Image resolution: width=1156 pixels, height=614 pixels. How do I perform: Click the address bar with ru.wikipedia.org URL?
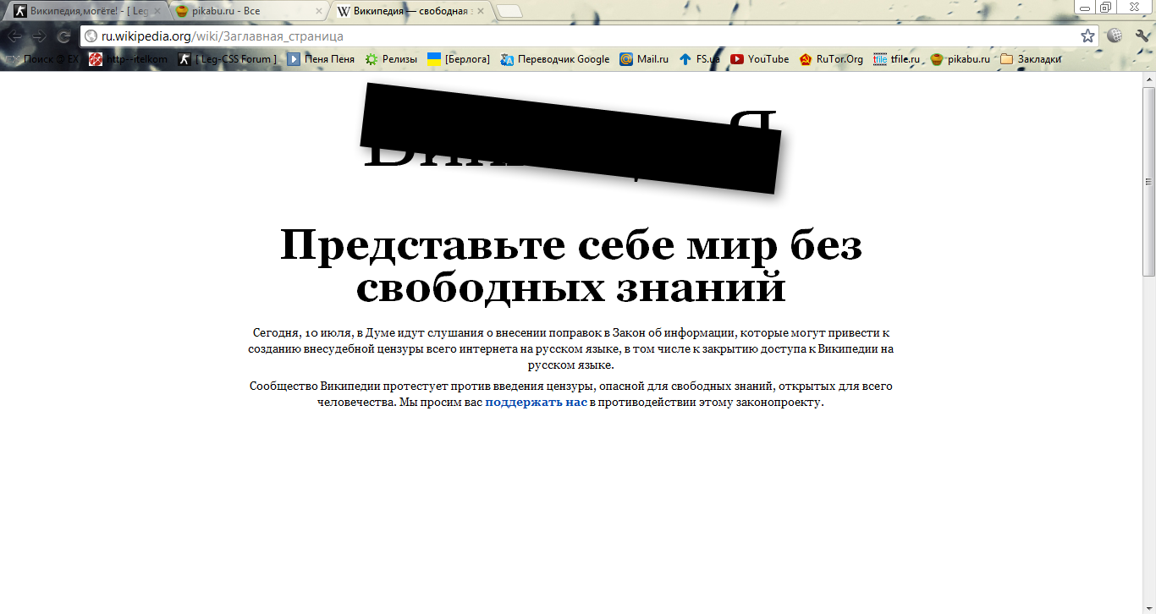click(589, 36)
